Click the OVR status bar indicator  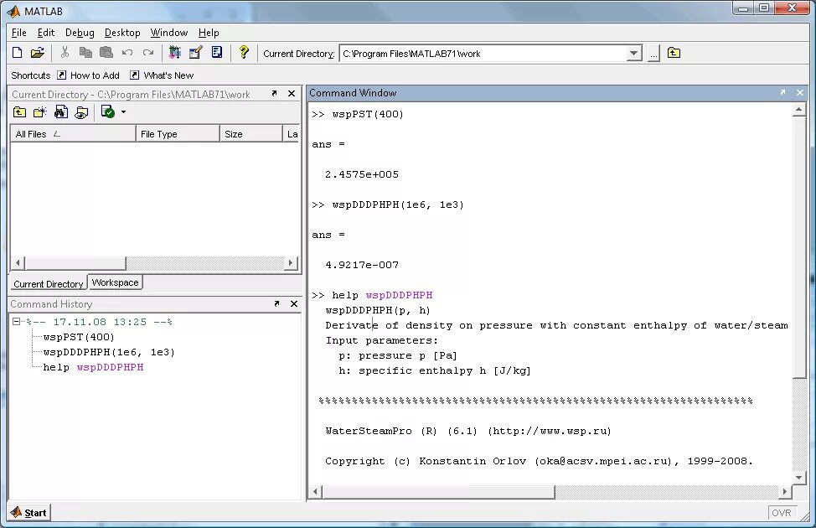(x=782, y=513)
